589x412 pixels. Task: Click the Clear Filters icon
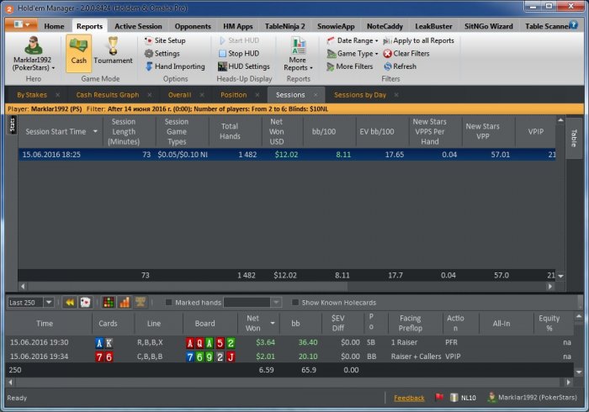(387, 54)
